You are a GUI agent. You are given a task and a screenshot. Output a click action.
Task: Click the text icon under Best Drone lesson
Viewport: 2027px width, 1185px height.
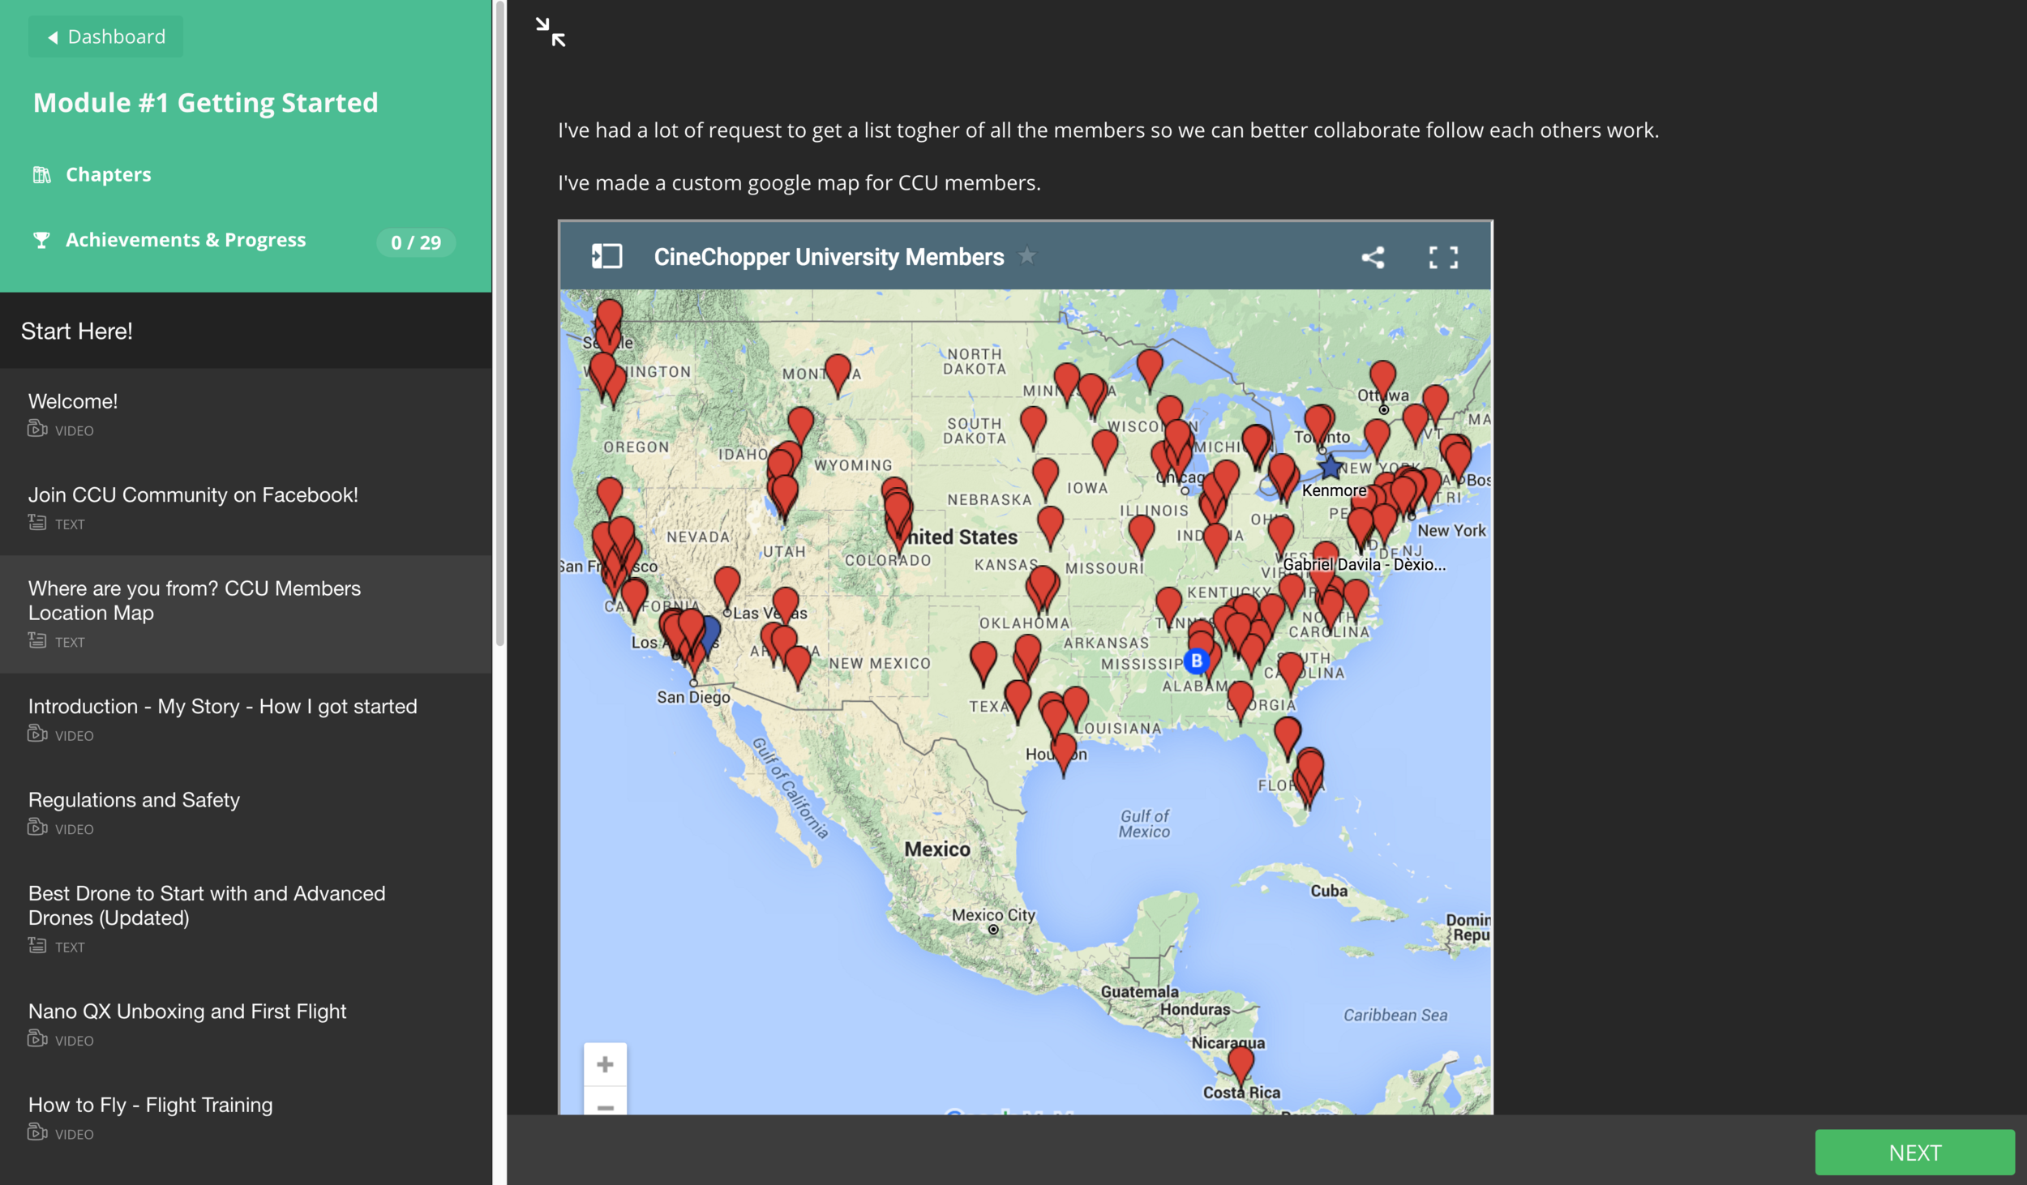[37, 944]
